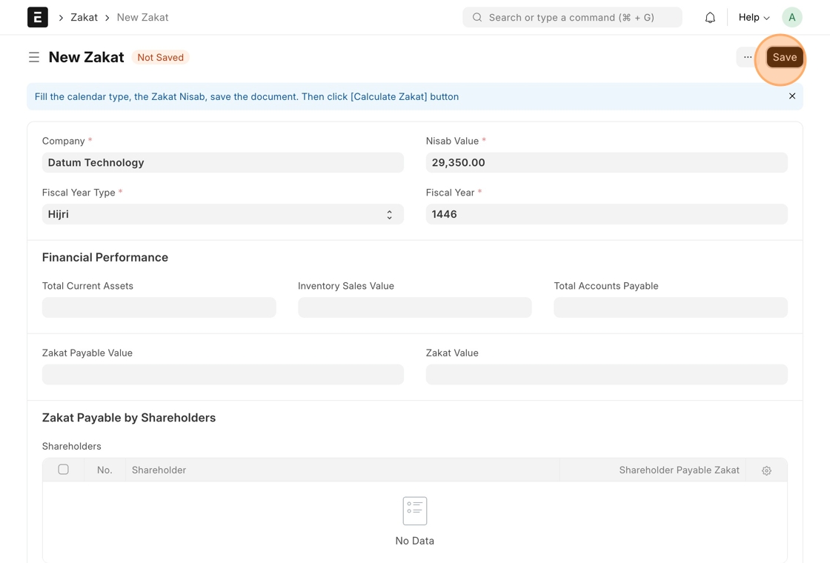Click the app logo home icon
This screenshot has width=830, height=563.
coord(38,17)
